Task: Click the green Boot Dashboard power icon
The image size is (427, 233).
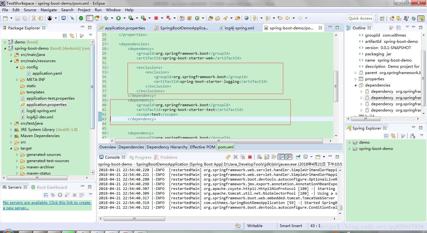Action: pyautogui.click(x=81, y=18)
